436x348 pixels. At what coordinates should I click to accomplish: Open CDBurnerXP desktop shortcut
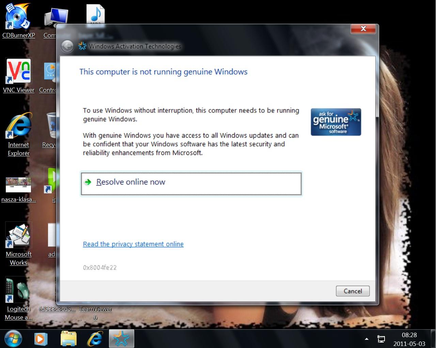coord(18,20)
